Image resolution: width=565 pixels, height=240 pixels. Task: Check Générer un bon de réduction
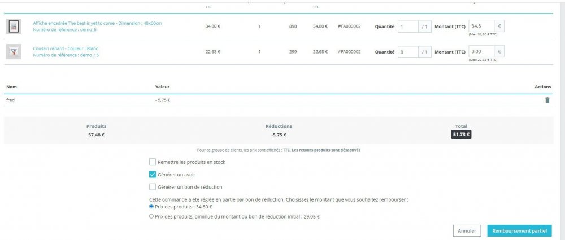pyautogui.click(x=153, y=187)
